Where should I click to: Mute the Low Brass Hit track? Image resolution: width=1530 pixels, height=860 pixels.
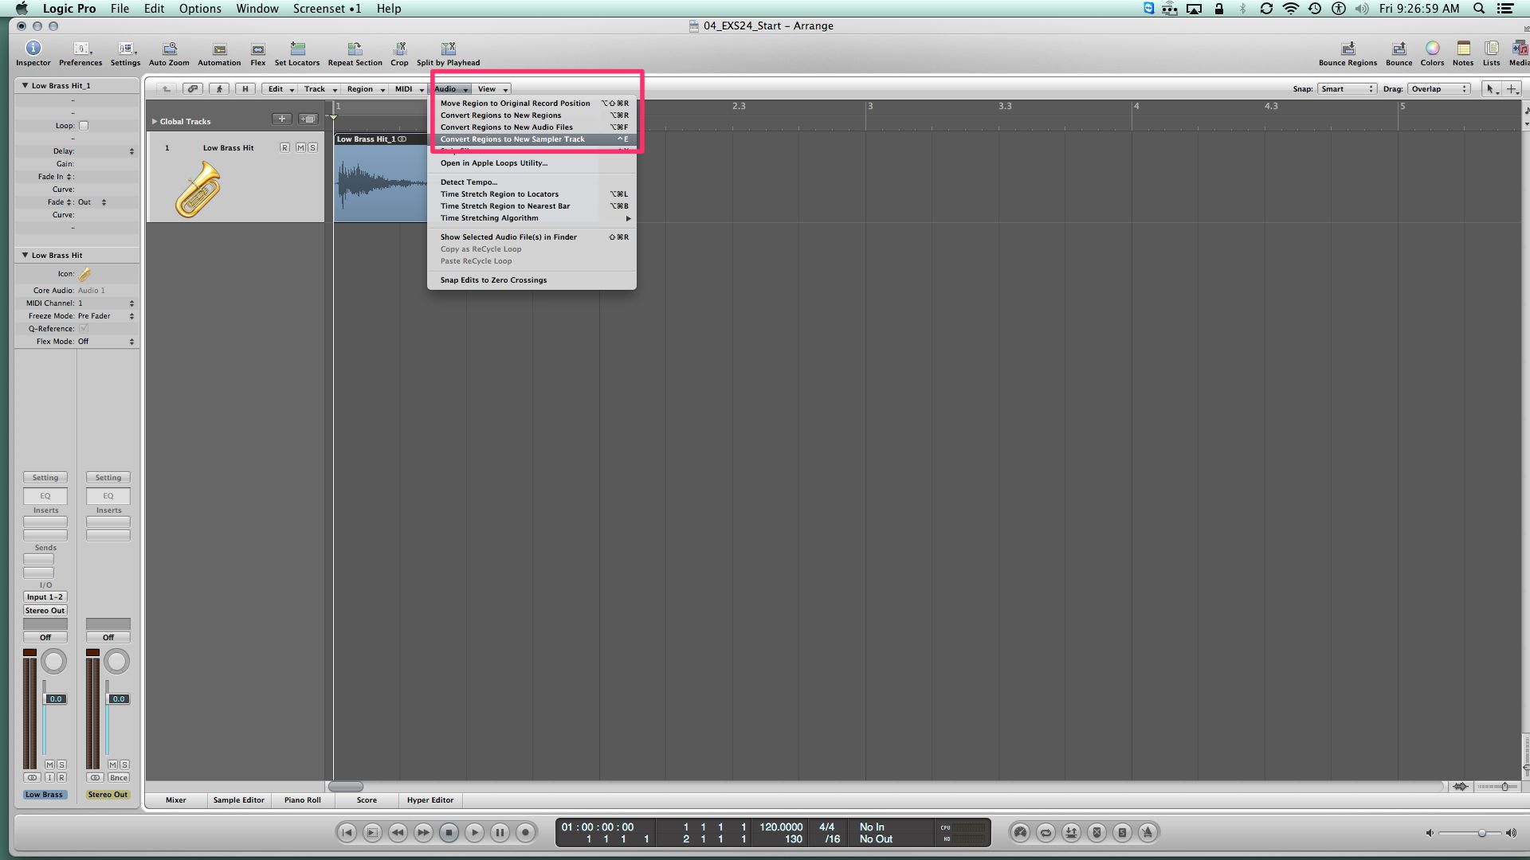300,148
